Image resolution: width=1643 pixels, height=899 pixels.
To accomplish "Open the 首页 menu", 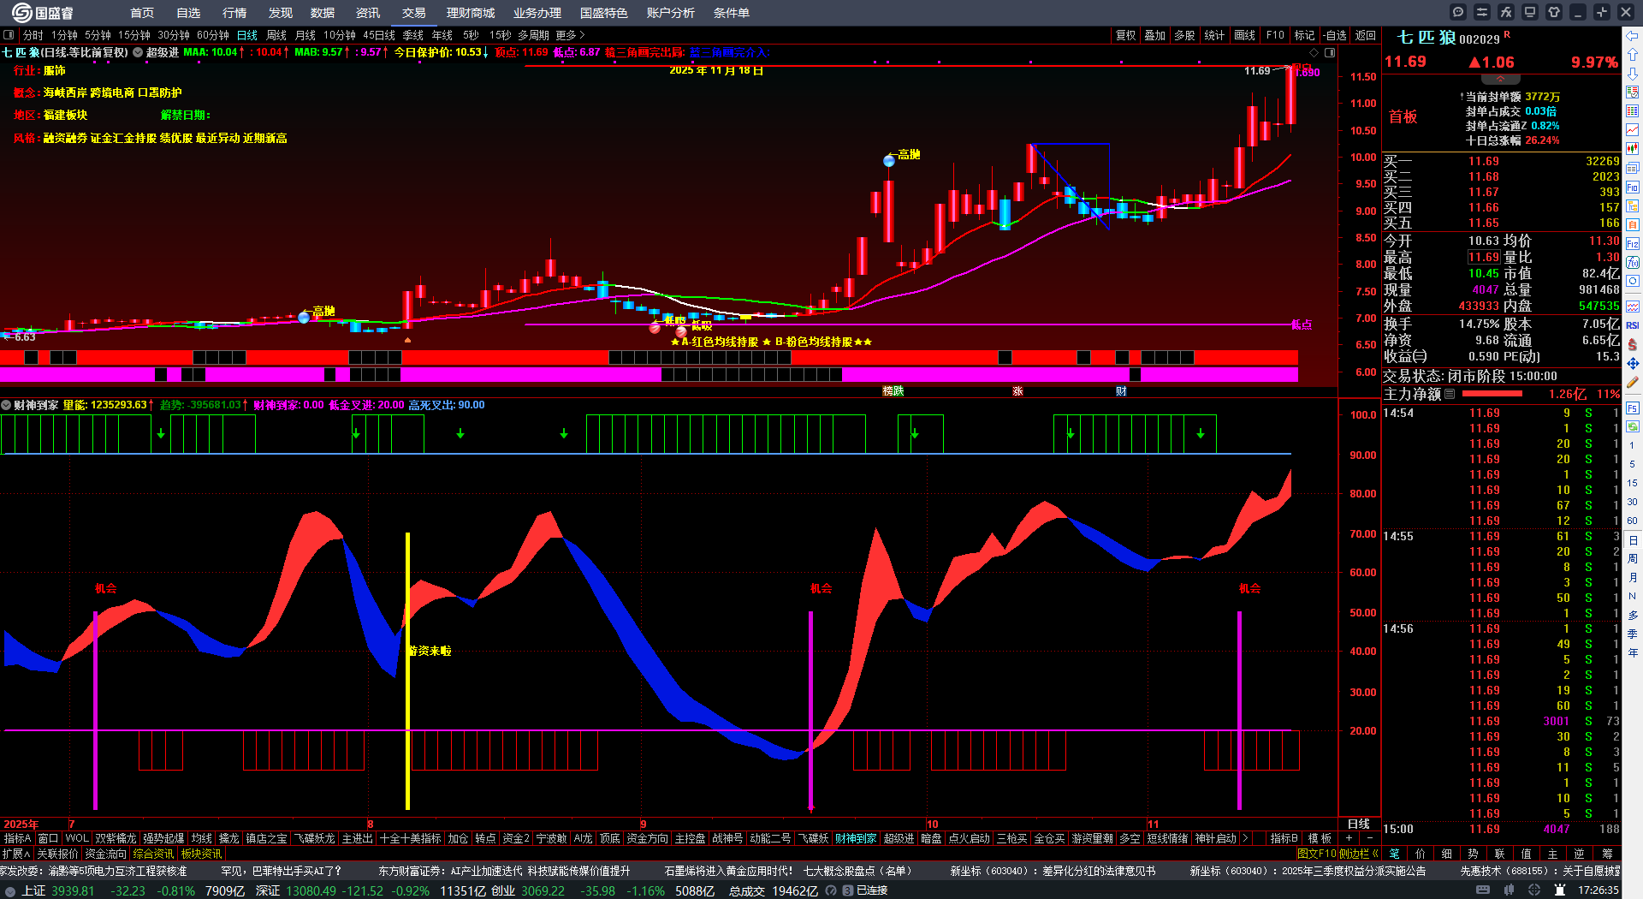I will 142,13.
